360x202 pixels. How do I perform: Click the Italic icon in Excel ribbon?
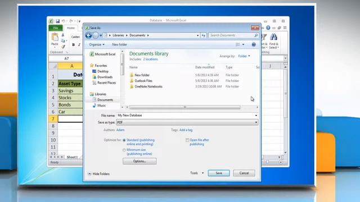click(x=79, y=45)
